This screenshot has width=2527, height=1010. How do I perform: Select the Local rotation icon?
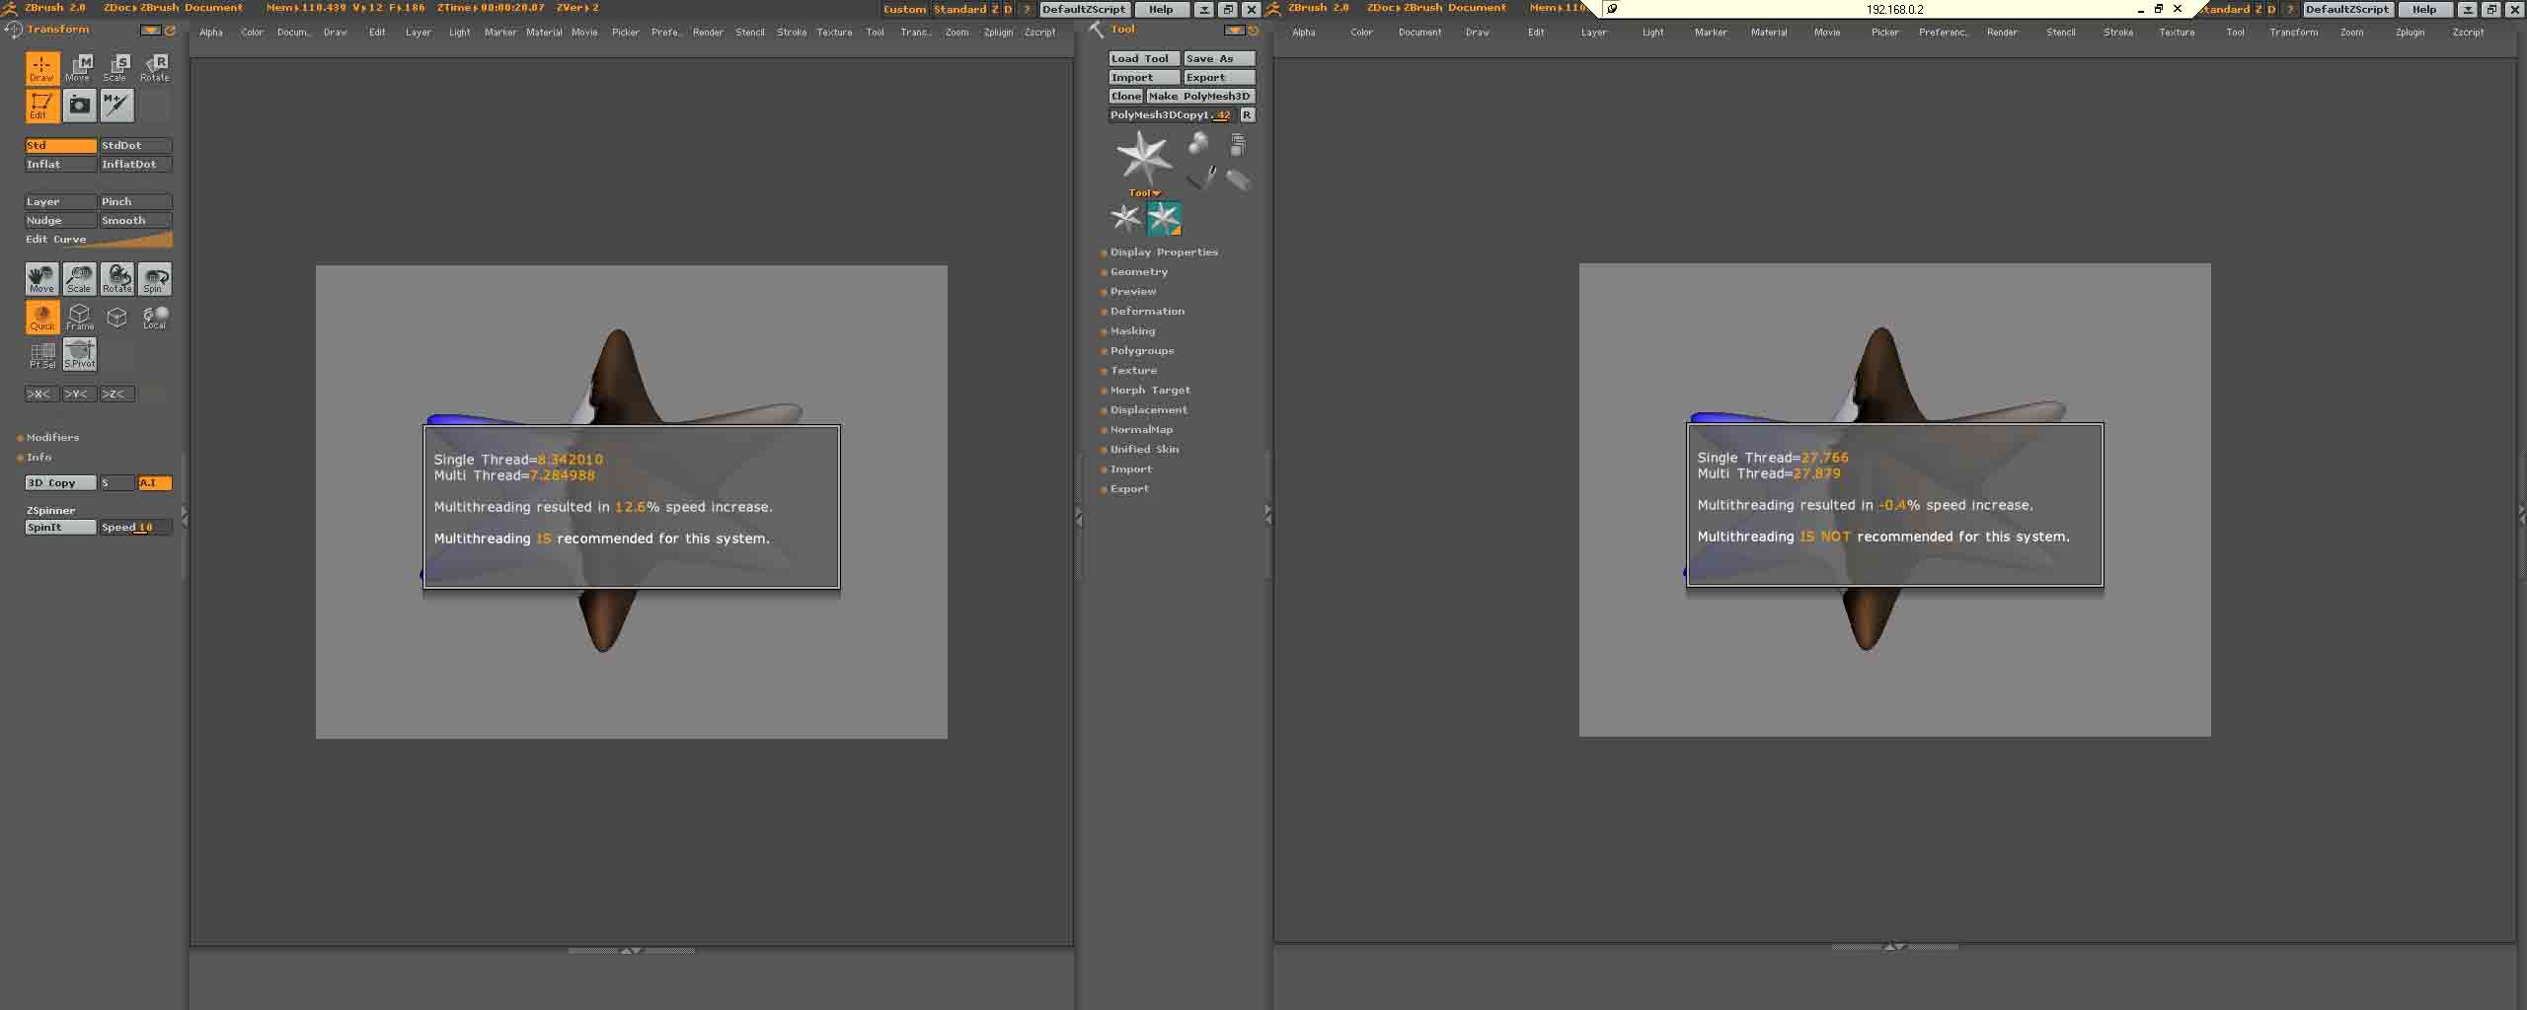coord(154,317)
